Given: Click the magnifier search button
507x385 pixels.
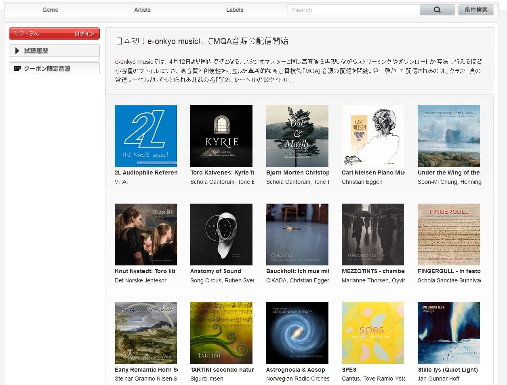Looking at the screenshot, I should 437,10.
